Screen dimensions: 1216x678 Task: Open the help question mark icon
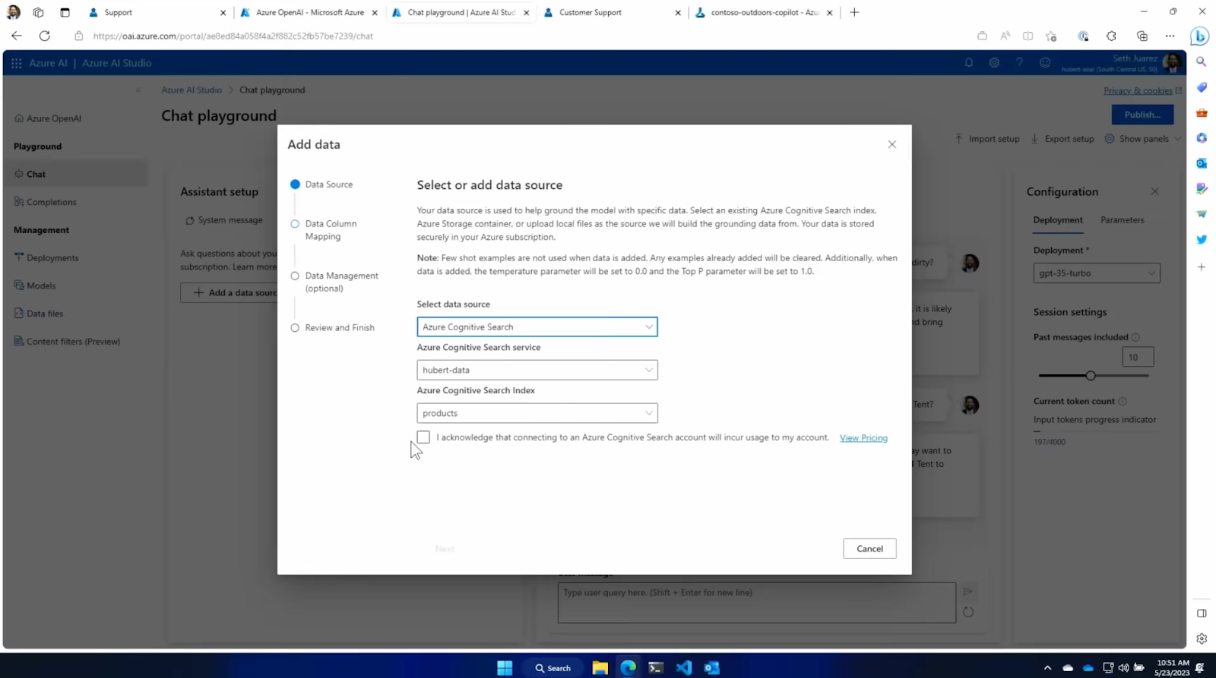(x=1019, y=63)
